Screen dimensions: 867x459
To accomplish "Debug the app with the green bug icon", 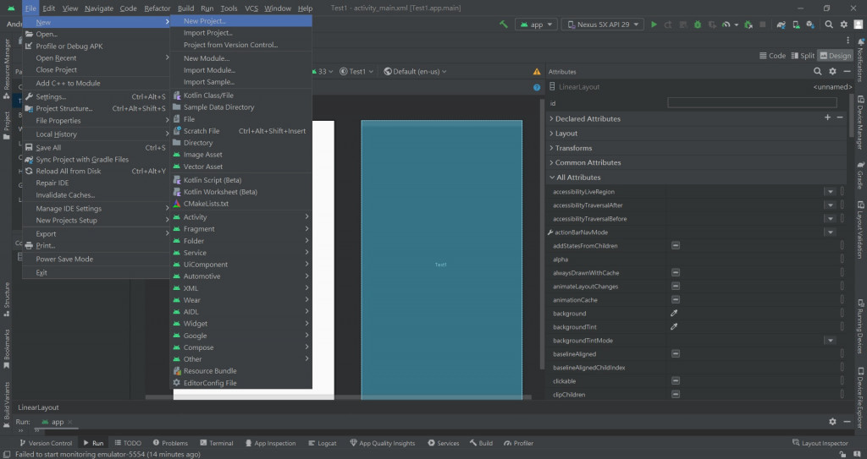I will coord(698,25).
